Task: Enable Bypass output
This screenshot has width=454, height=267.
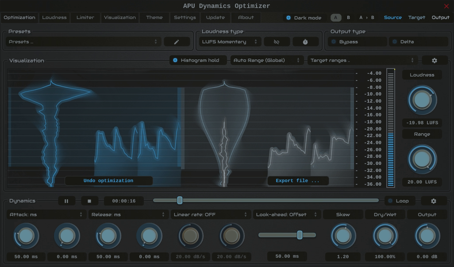Action: coord(358,42)
